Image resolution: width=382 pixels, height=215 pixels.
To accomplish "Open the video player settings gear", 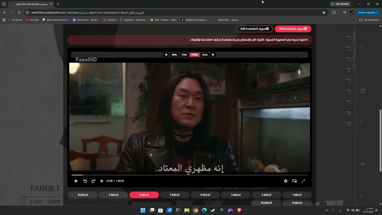I will pos(286,181).
